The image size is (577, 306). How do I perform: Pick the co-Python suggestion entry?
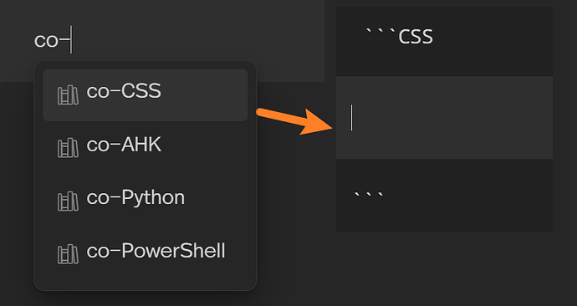[146, 201]
